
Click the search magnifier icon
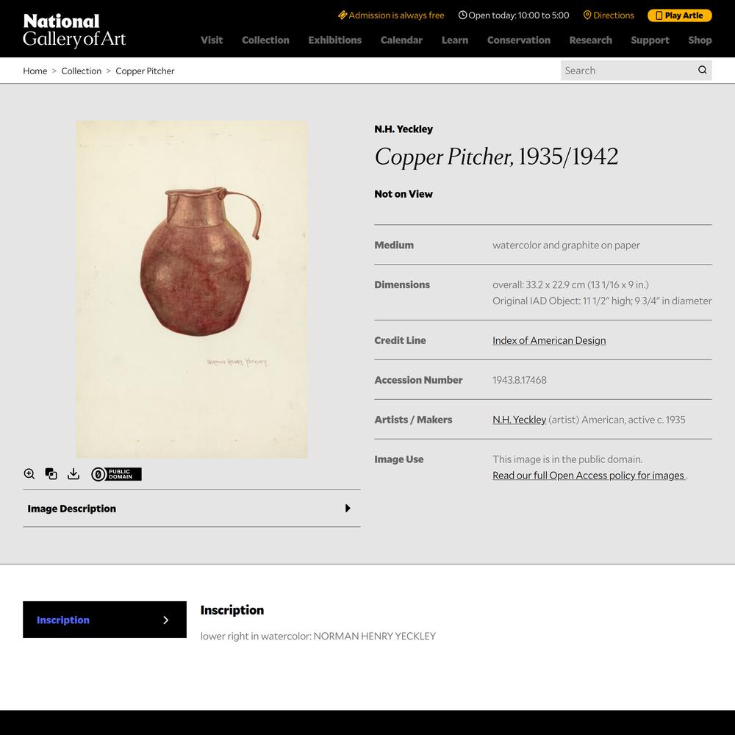point(702,71)
